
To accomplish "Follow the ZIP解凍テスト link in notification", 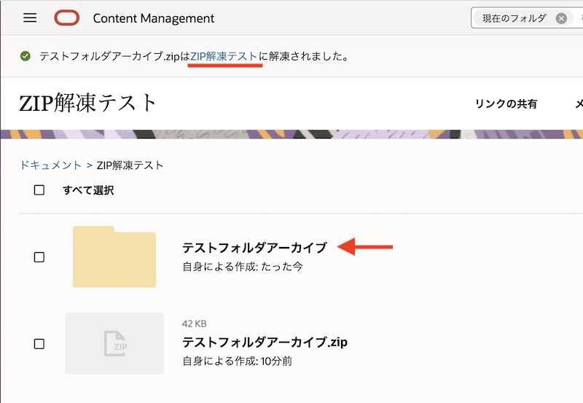I will point(224,56).
